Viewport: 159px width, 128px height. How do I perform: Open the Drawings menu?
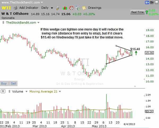coord(95,8)
